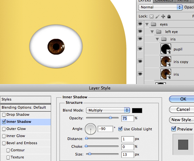Select the eyes group folder icon
Screen dimensions: 194x161
[153, 24]
